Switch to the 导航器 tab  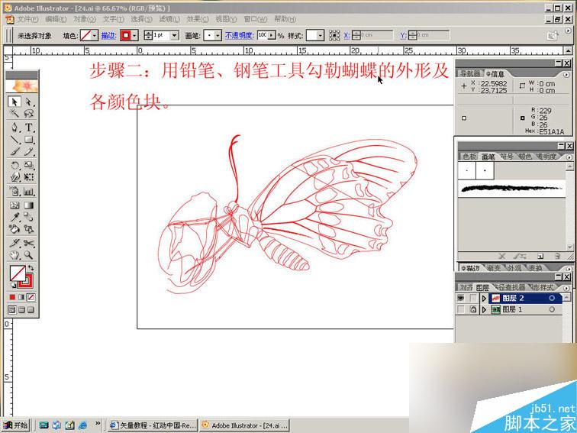(x=470, y=73)
